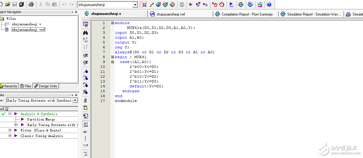Viewport: 363px width, 158px height.
Task: Click code line 'endmodule'
Action: click(126, 101)
